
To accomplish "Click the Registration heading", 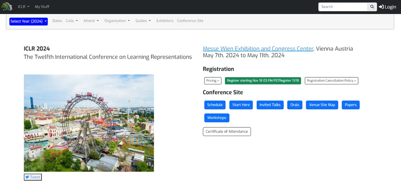I will click(x=218, y=69).
